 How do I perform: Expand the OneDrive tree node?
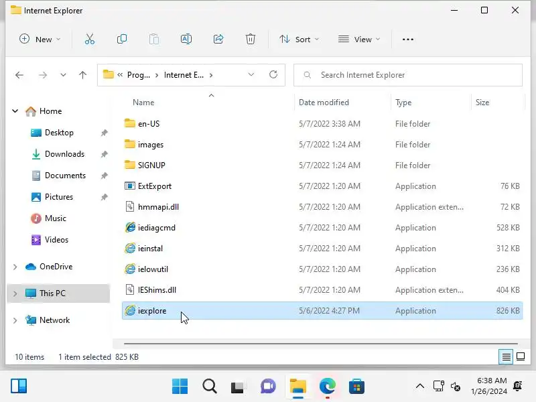point(15,267)
